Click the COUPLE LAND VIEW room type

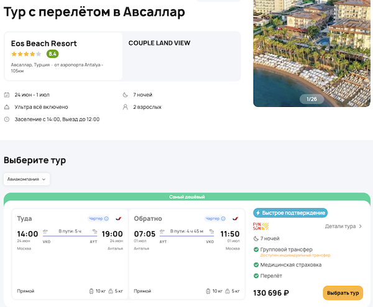click(x=159, y=44)
